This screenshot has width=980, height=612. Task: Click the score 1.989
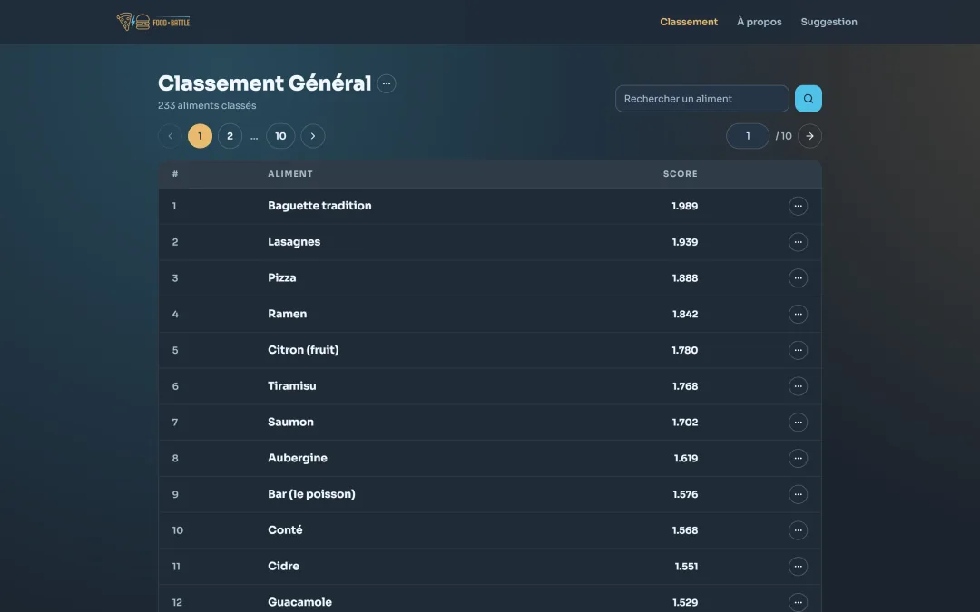point(684,206)
